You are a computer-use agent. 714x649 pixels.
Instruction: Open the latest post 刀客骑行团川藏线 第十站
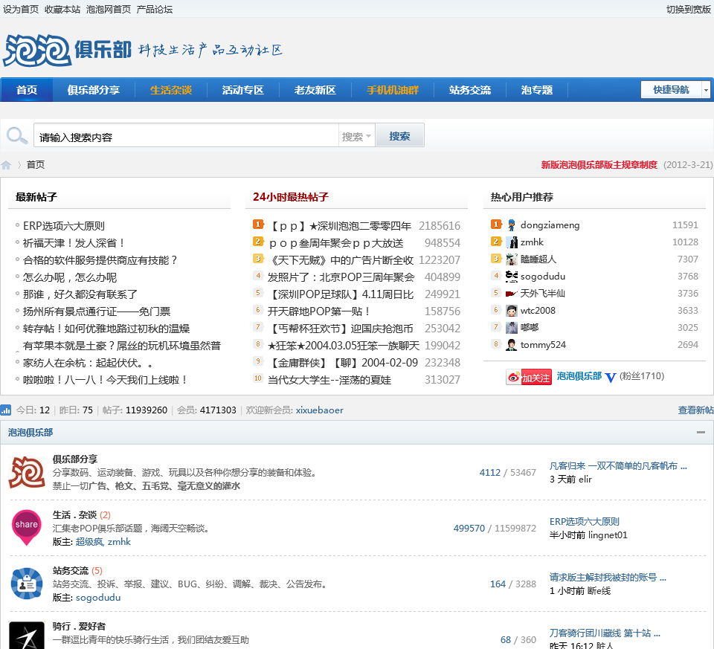tap(605, 633)
